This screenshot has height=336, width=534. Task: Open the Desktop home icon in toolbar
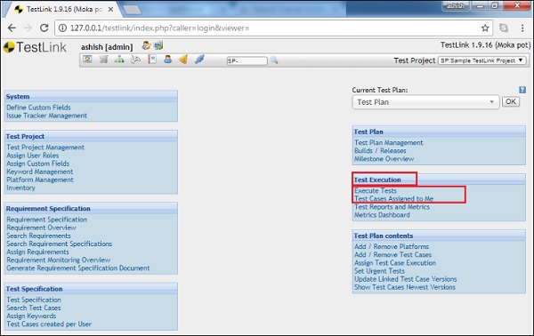tap(87, 60)
